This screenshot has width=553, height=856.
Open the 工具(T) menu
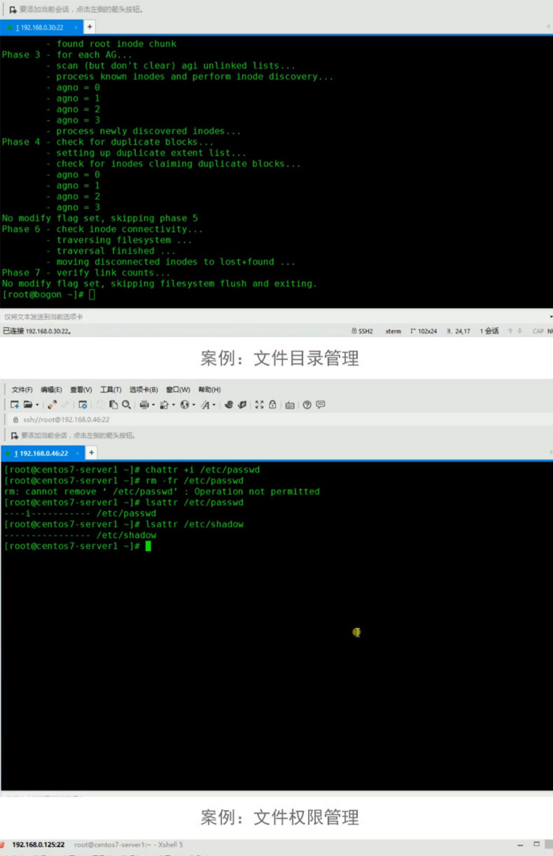click(x=111, y=390)
